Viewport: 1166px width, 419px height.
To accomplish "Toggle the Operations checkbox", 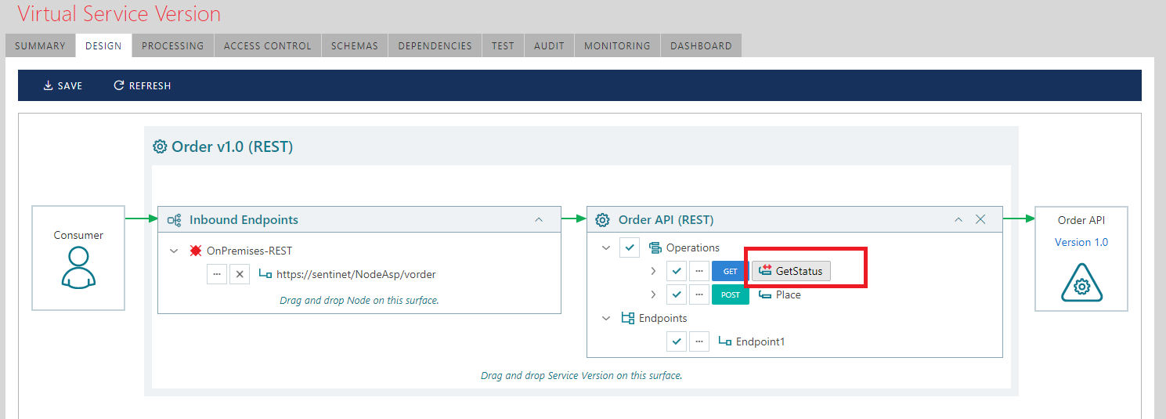I will point(630,247).
